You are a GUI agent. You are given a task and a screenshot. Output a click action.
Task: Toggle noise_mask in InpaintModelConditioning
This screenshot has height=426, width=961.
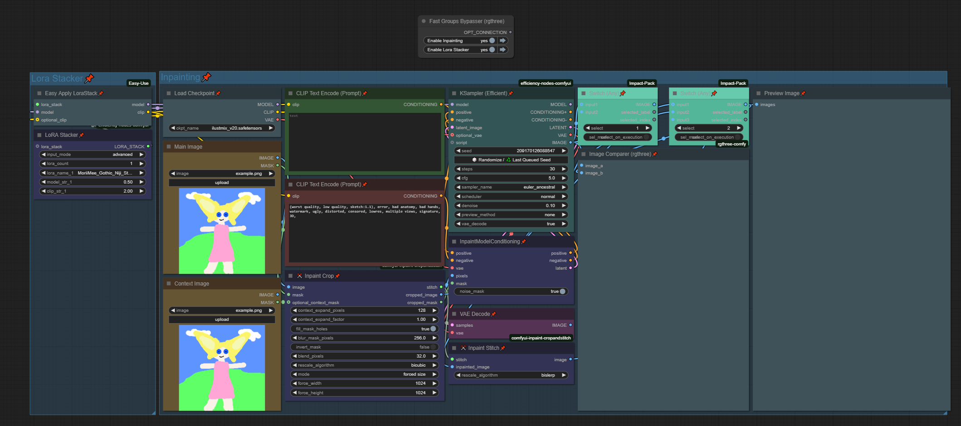point(562,291)
